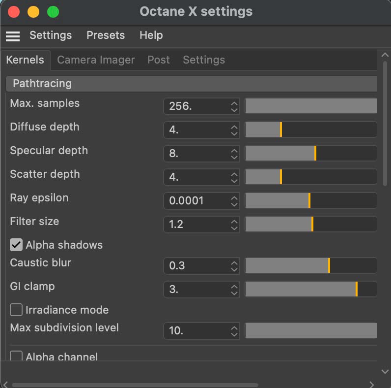Adjust the GI clamp slider
391x388 pixels.
click(x=311, y=289)
